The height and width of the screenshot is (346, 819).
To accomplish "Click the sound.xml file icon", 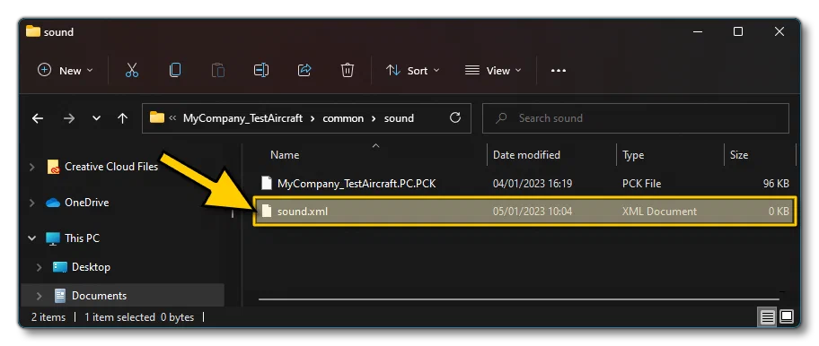I will click(x=267, y=211).
